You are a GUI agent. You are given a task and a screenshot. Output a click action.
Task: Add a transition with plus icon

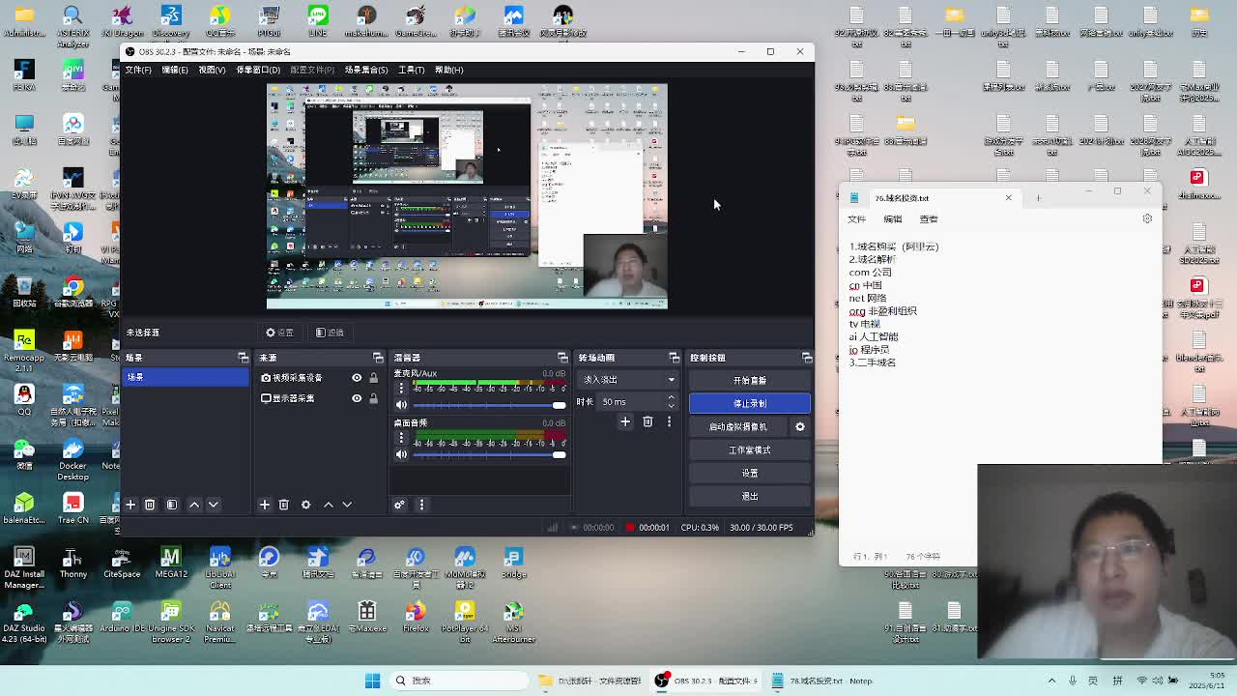(625, 421)
